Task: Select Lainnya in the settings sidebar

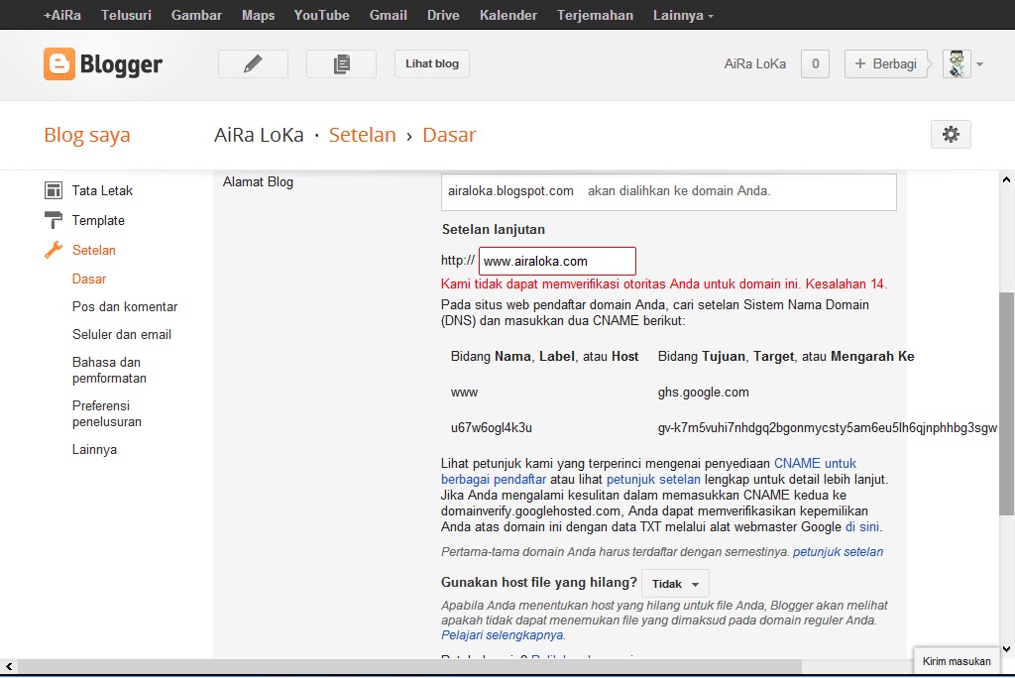Action: [x=94, y=449]
